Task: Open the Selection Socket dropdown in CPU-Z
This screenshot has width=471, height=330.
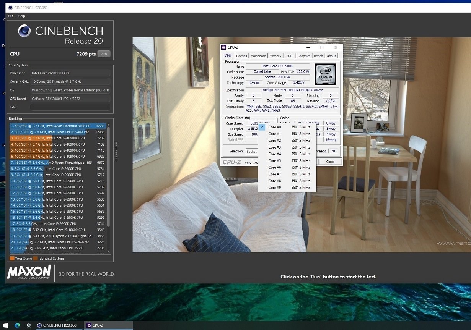Action: tap(252, 151)
